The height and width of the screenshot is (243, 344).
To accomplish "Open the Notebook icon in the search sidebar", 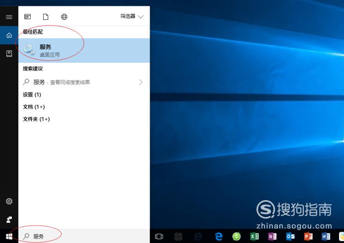I will tap(9, 53).
